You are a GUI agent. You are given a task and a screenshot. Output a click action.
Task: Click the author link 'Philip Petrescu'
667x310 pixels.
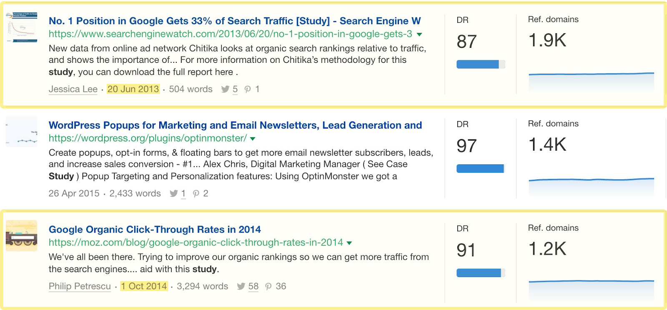pos(79,286)
